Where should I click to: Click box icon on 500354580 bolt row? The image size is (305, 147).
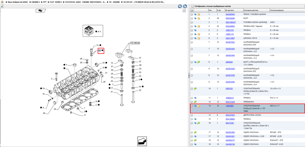tap(199, 19)
